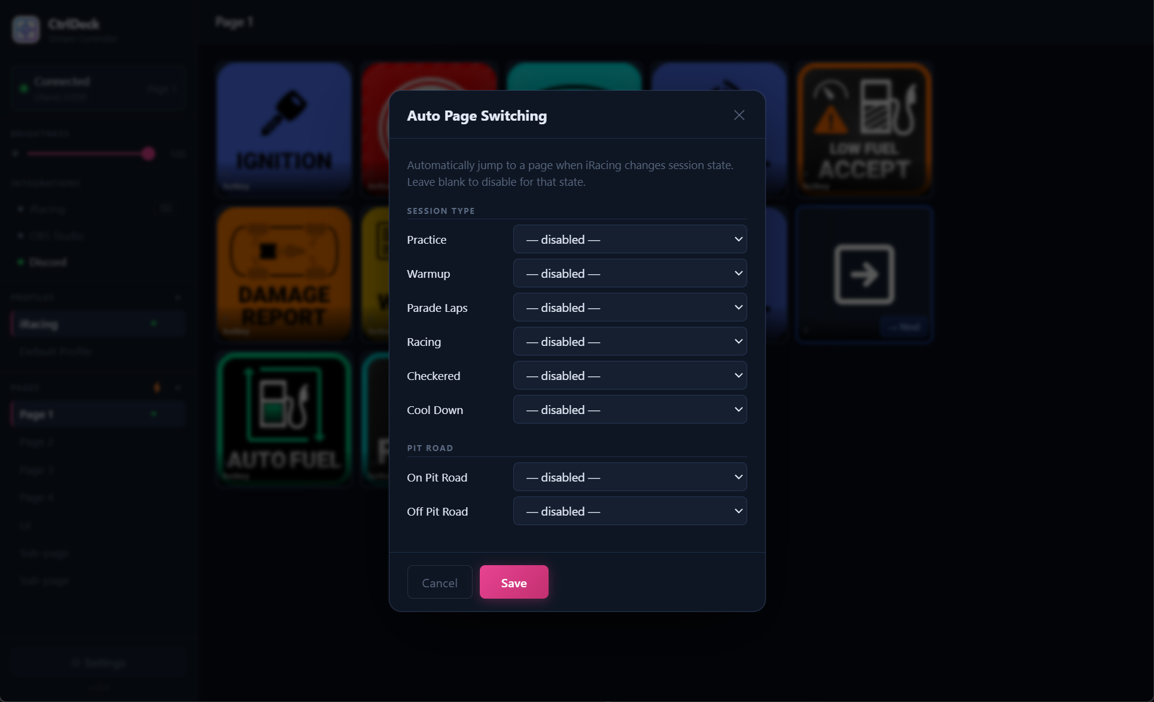Click the Low Fuel Accept tile

864,128
